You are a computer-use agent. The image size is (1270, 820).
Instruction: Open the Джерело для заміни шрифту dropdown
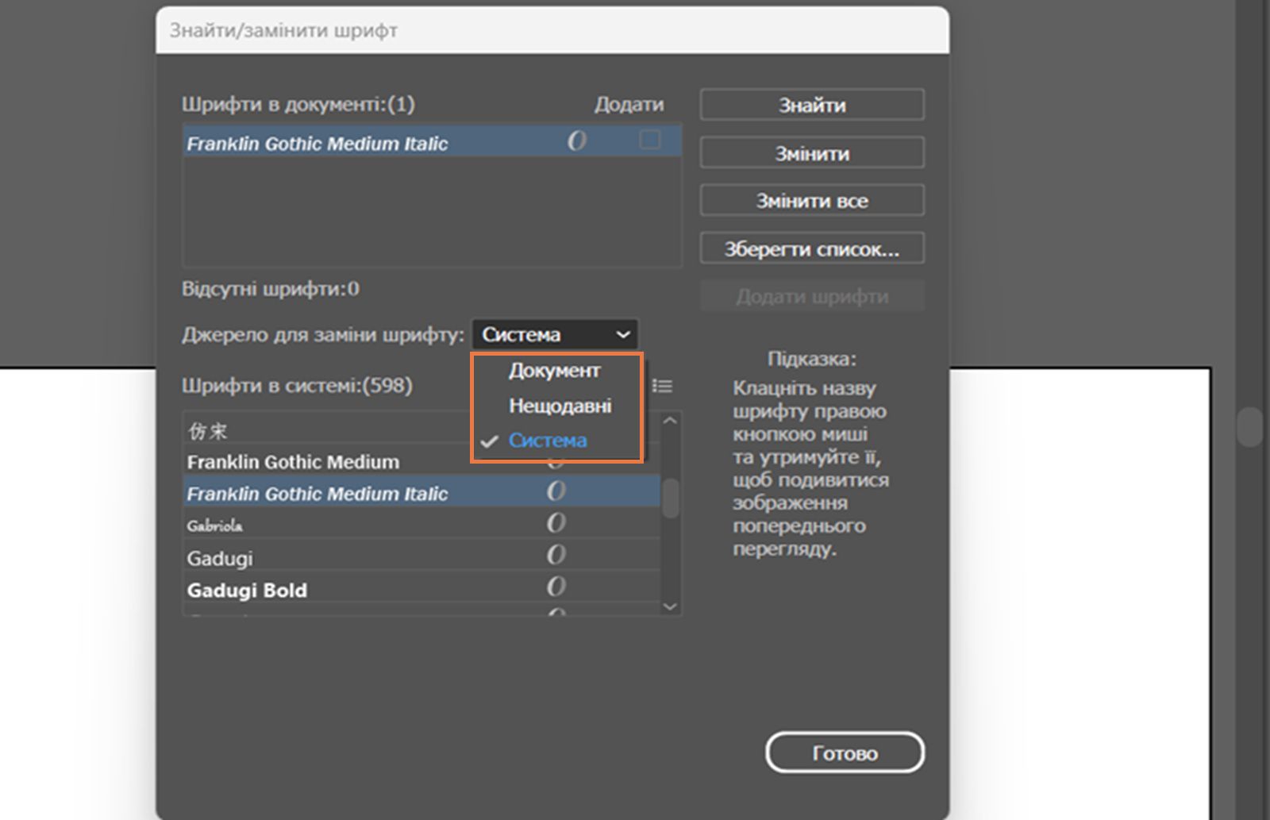(555, 334)
